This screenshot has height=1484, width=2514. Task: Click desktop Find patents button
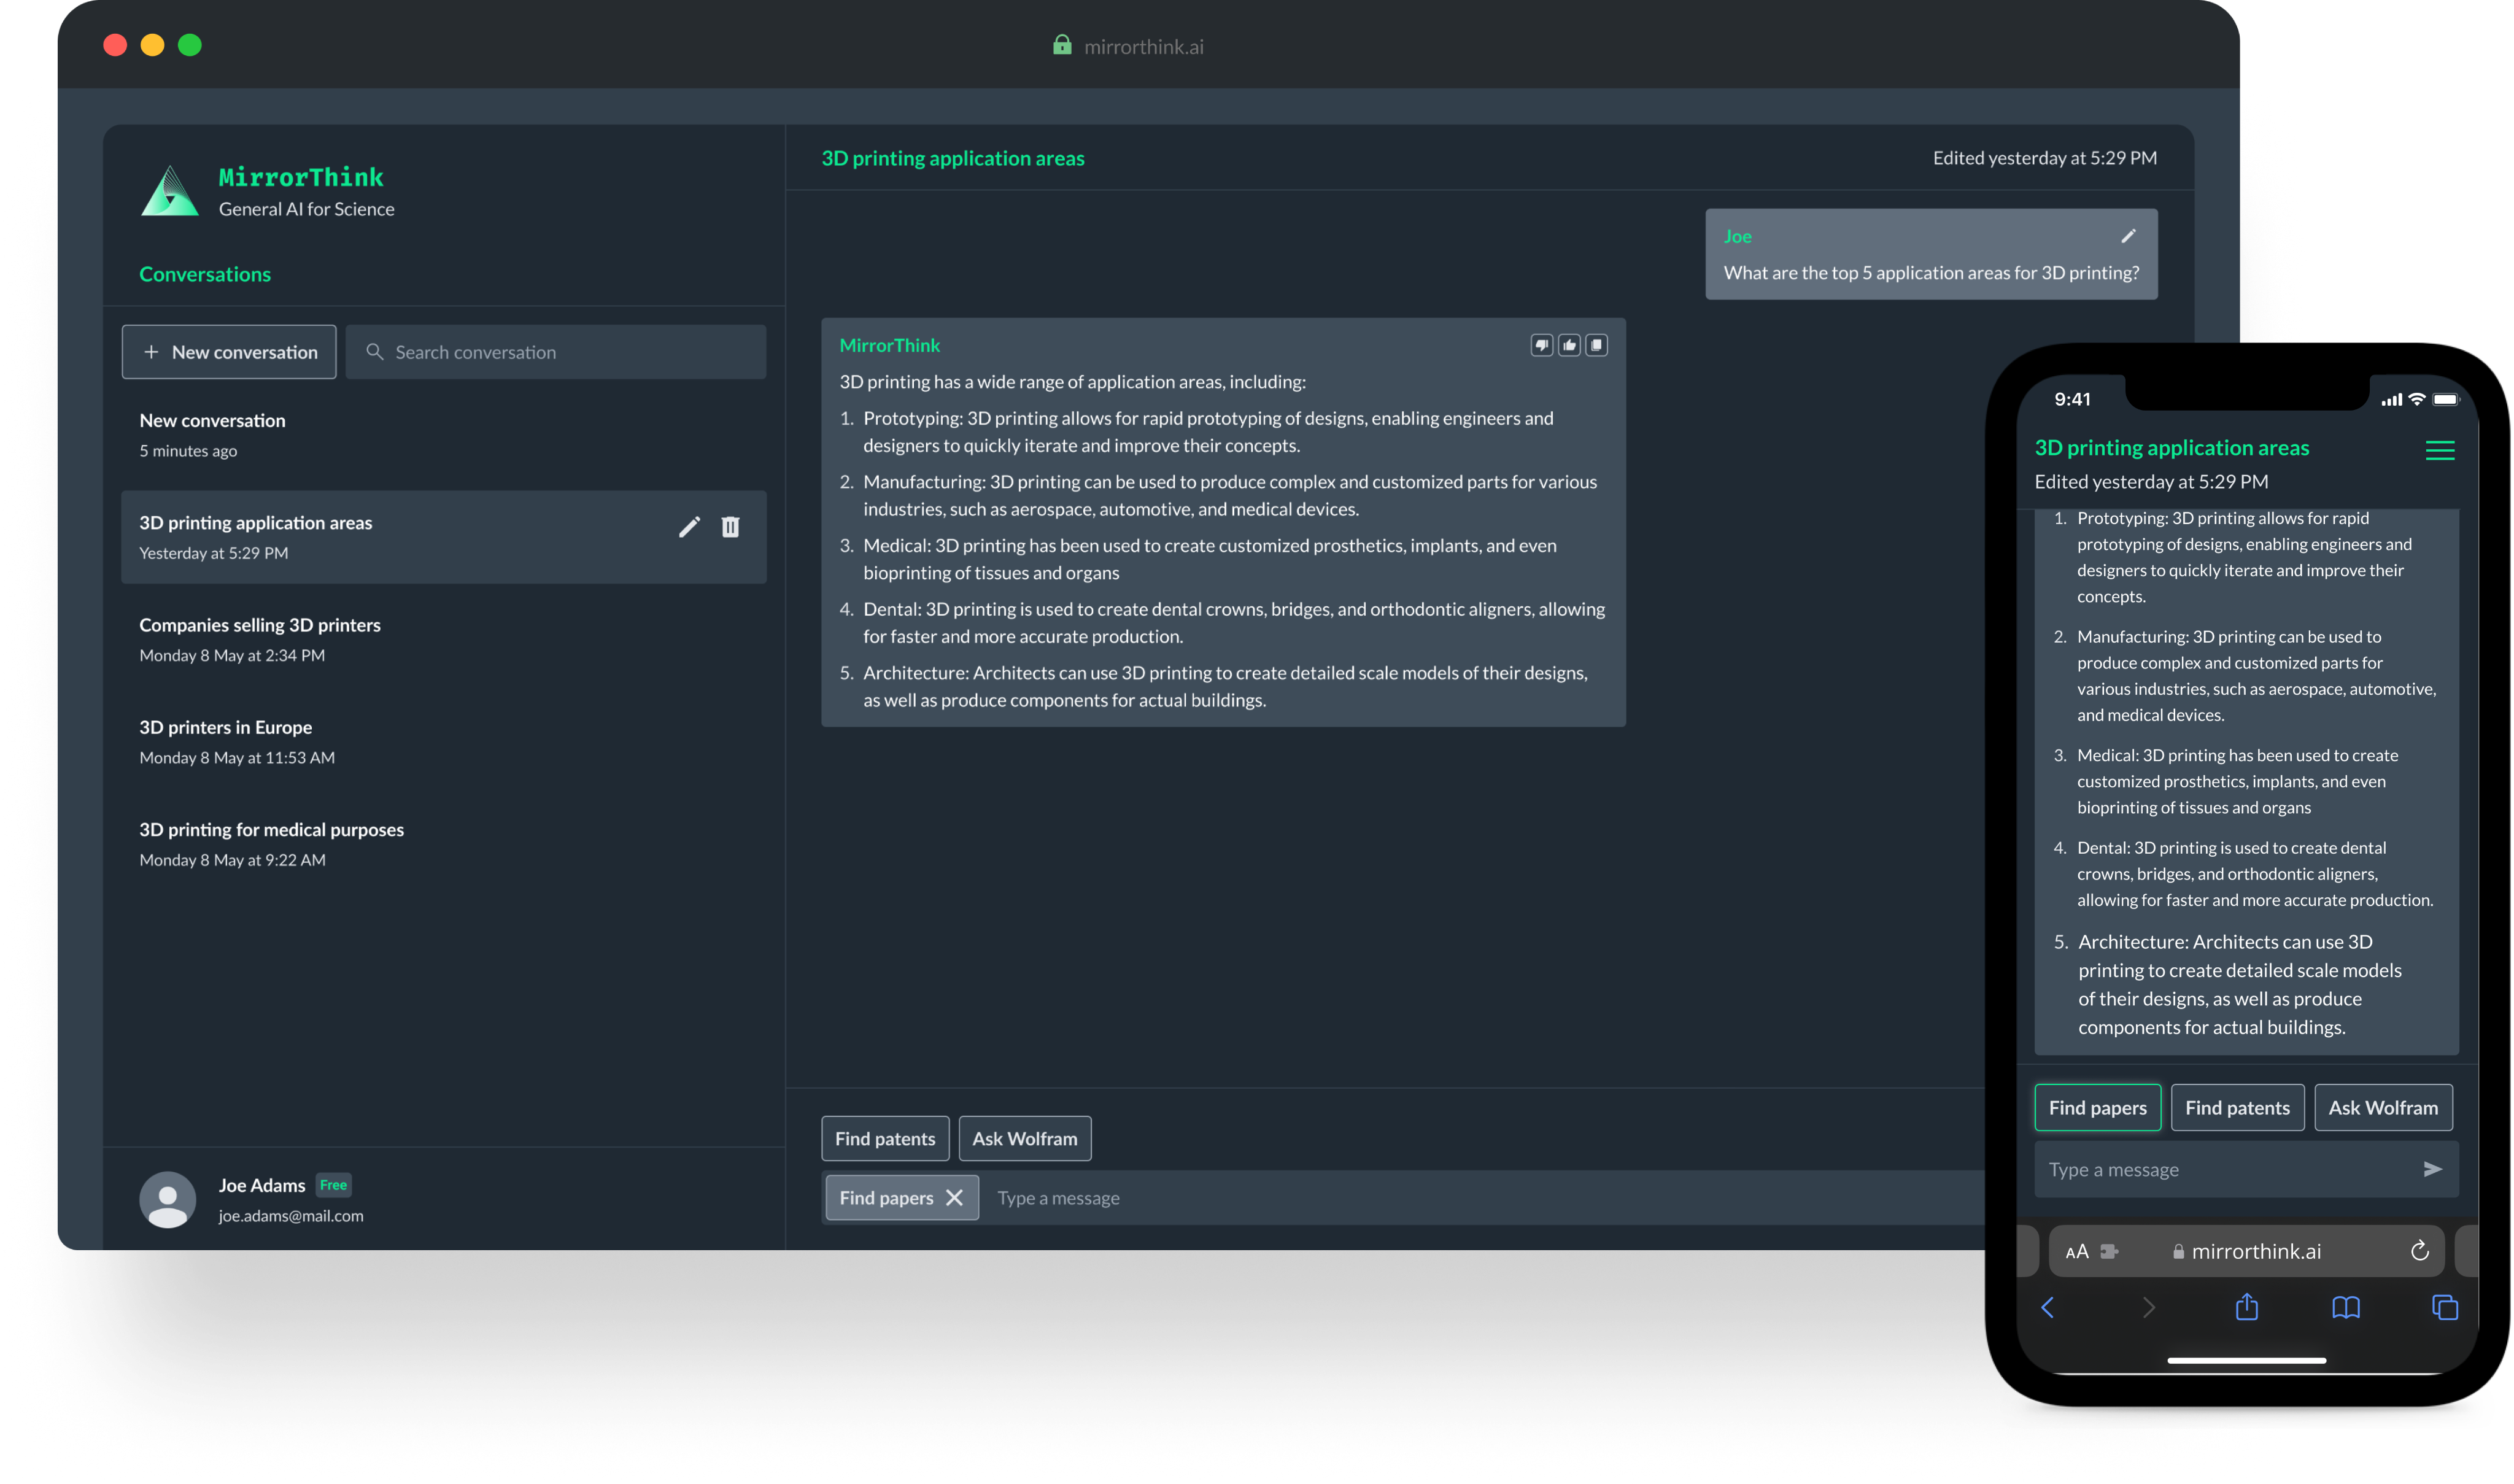click(884, 1139)
